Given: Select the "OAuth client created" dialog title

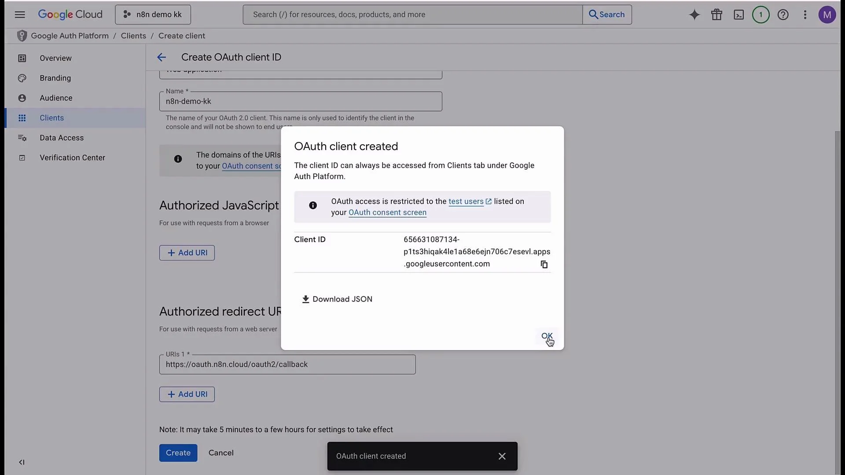Looking at the screenshot, I should click(346, 146).
